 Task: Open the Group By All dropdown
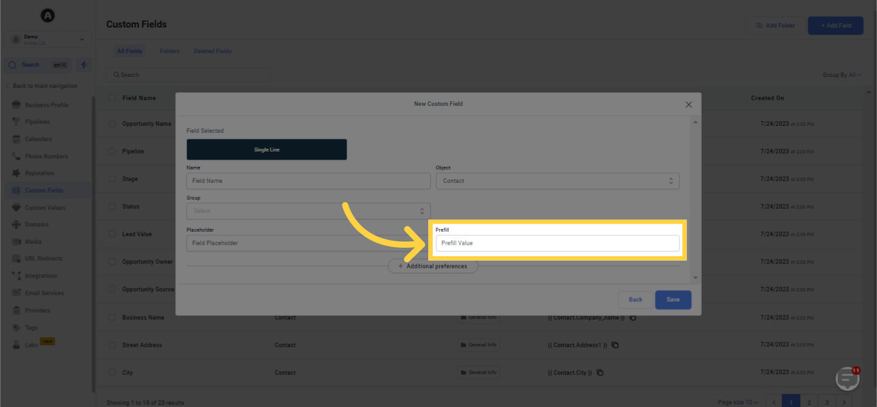point(842,75)
